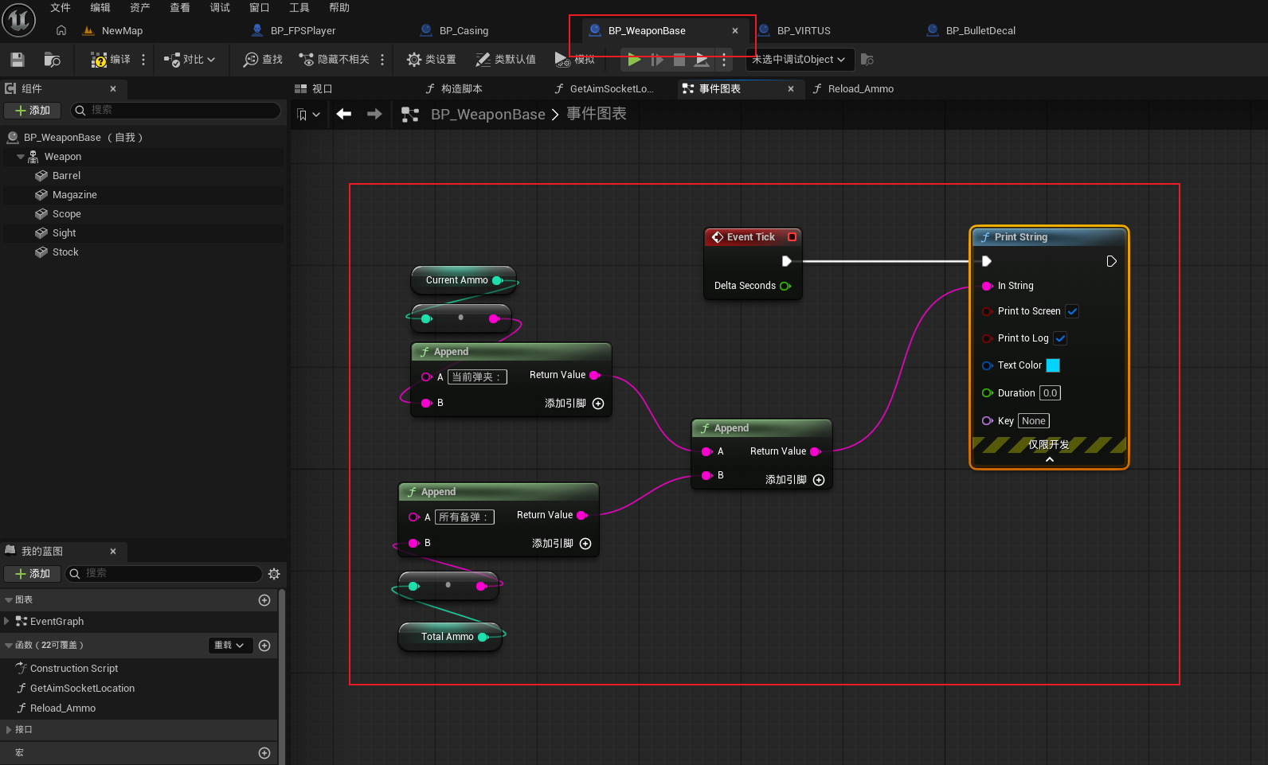Toggle Print to Log checkbox

click(1060, 338)
